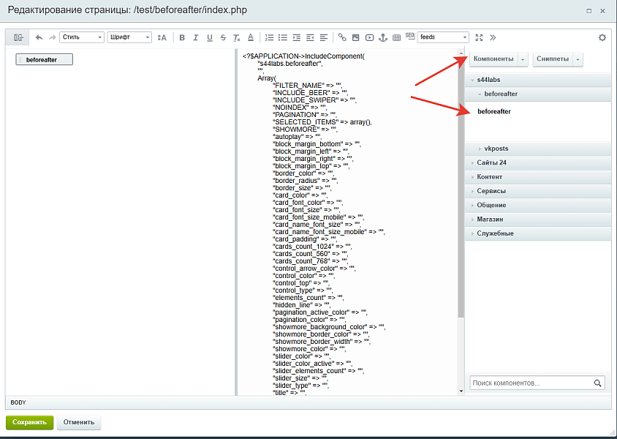617x439 pixels.
Task: Apply italic formatting
Action: (x=196, y=37)
